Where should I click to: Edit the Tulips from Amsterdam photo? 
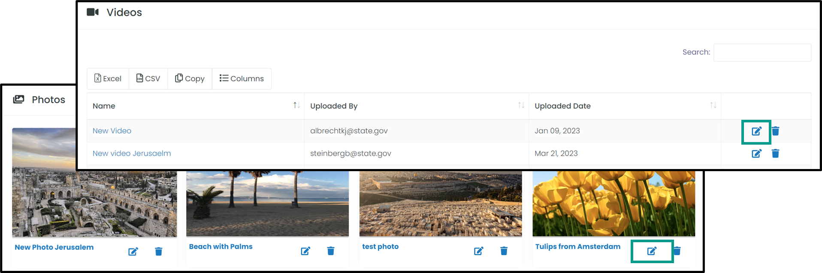pos(652,251)
